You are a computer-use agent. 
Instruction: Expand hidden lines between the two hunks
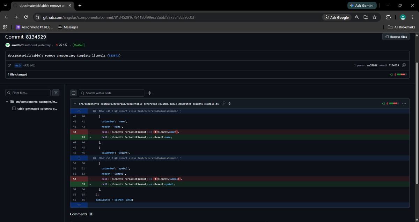tap(79, 158)
